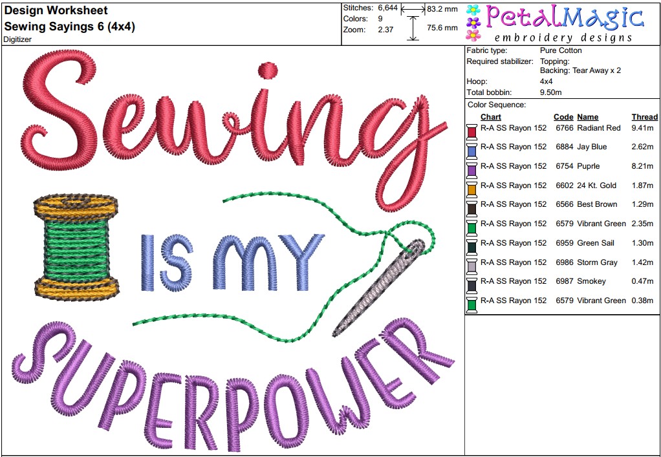
Task: Click the width dimension '83.2 mm'
Action: [x=442, y=9]
